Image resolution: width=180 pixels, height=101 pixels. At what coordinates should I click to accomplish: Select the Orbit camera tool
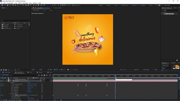[13, 5]
